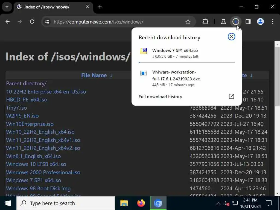Viewport: 280px width, 210px height.
Task: Click Windows 7 SP1 x64.iso in download history
Action: tap(175, 51)
